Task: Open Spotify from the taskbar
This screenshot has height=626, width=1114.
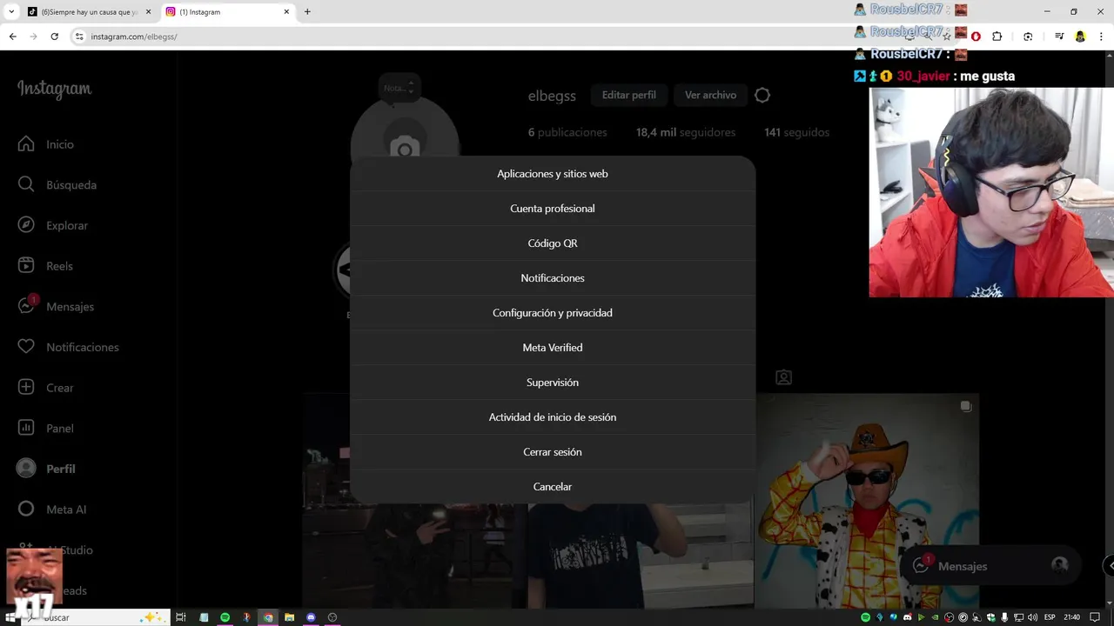Action: pos(225,617)
